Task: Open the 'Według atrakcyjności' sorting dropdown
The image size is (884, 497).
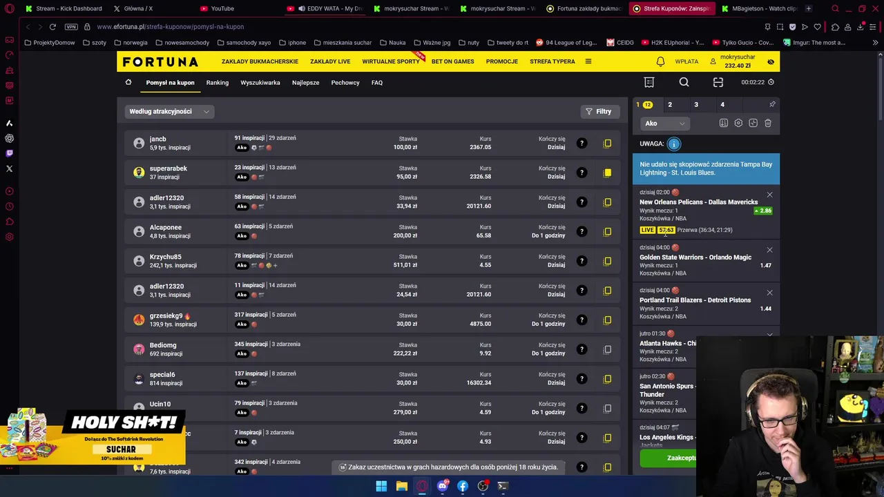Action: click(169, 111)
